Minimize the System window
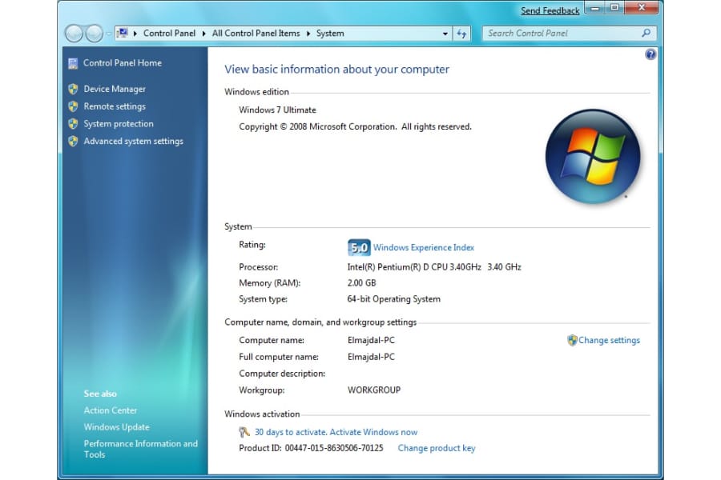The image size is (721, 480). pos(595,8)
